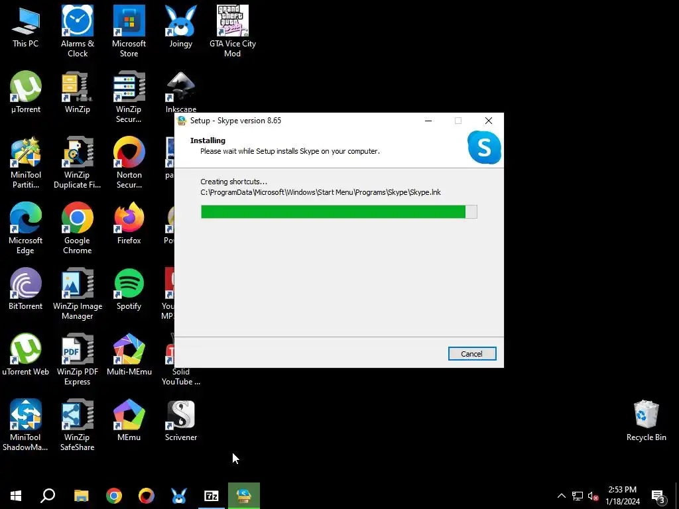The width and height of the screenshot is (679, 509).
Task: Select the Norton Security desktop shortcut
Action: point(129,163)
